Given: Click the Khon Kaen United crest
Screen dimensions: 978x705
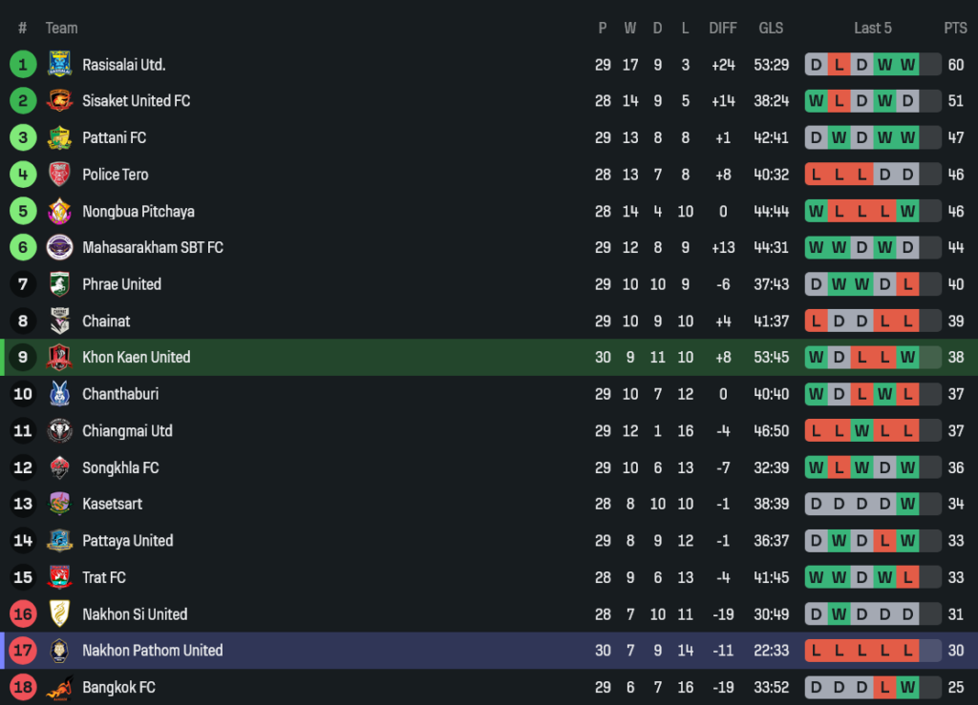Looking at the screenshot, I should click(59, 358).
